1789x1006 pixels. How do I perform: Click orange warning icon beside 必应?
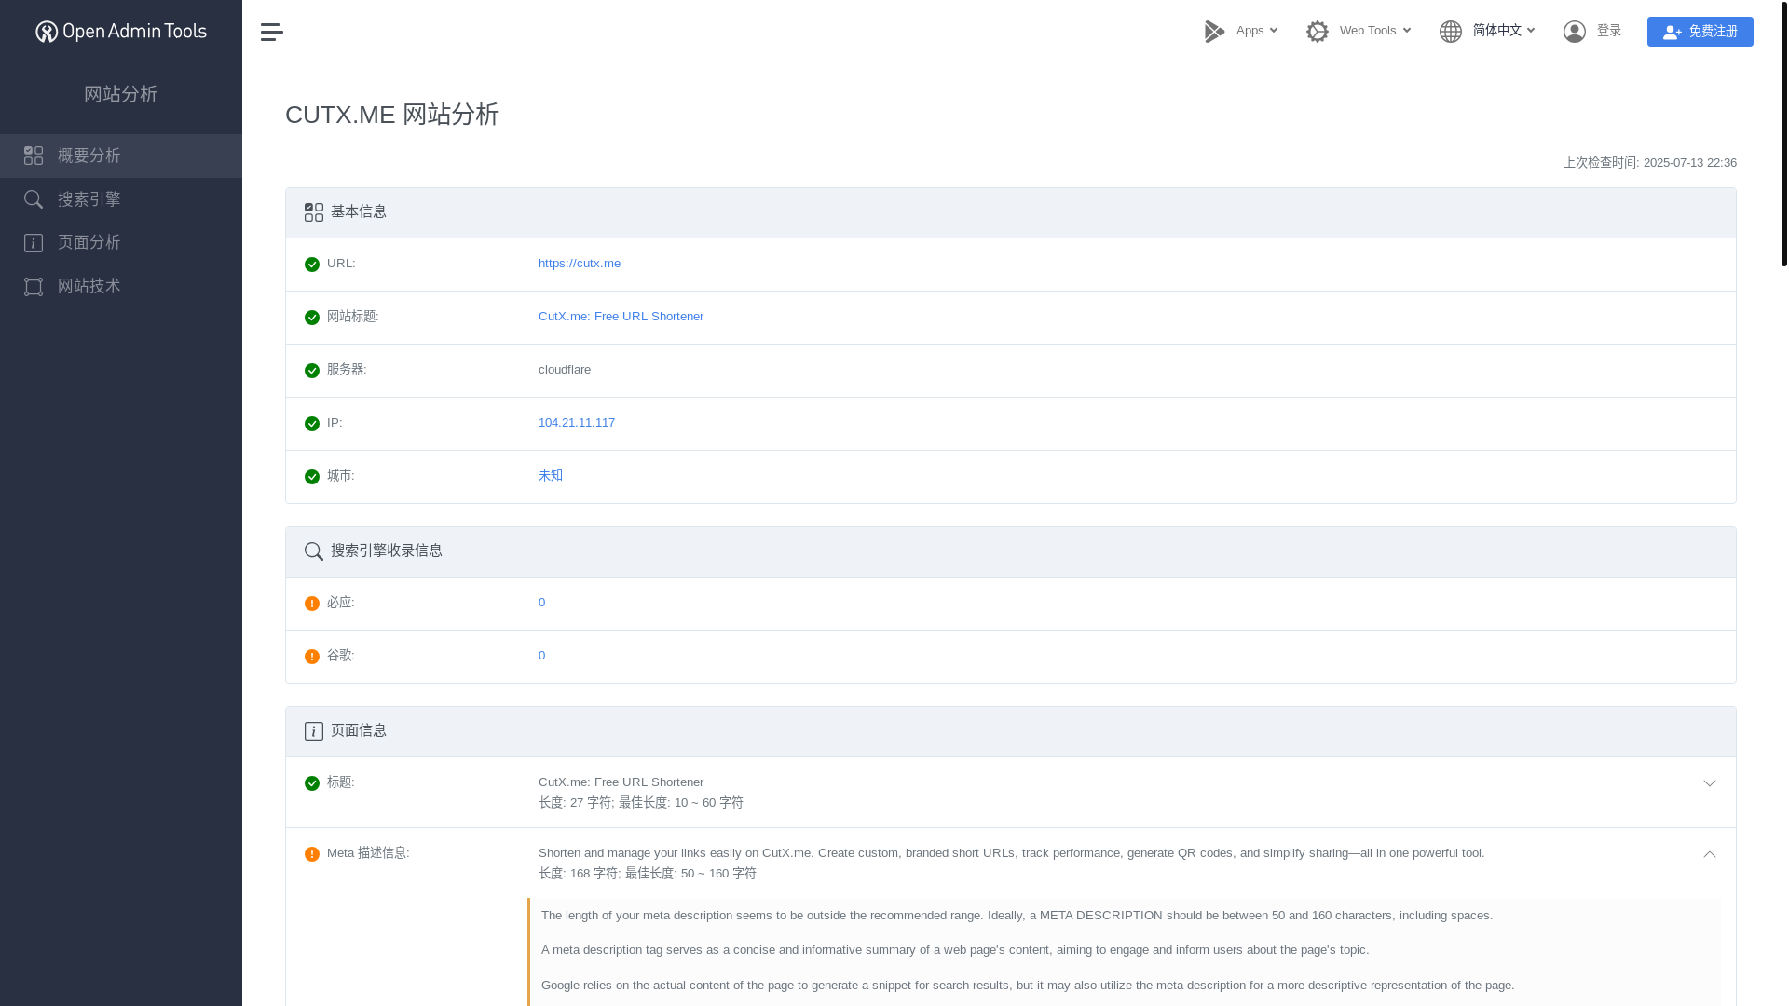(x=312, y=604)
